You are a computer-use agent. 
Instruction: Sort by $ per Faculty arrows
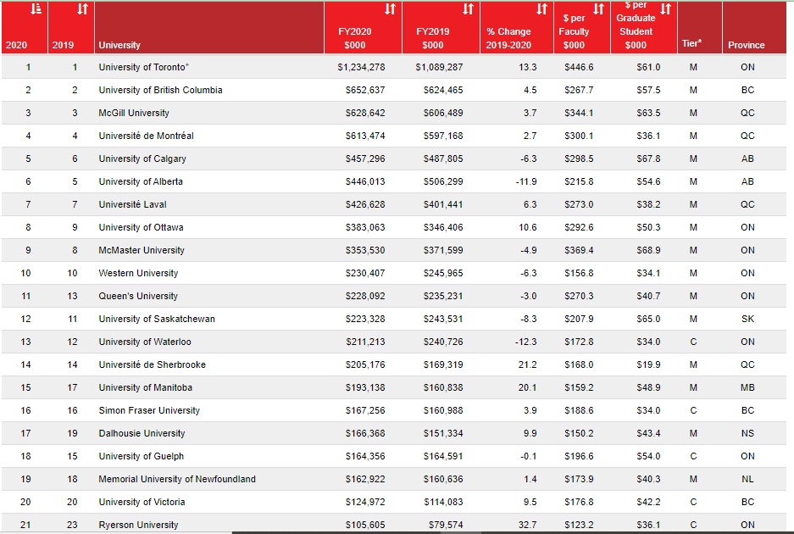598,8
